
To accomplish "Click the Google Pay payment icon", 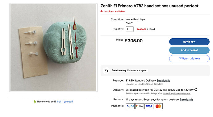I will click(140, 106).
